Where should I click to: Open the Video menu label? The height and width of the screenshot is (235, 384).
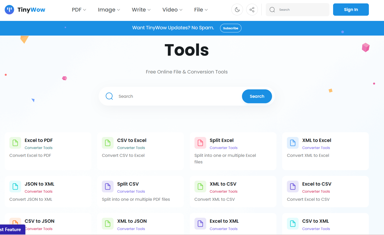170,10
